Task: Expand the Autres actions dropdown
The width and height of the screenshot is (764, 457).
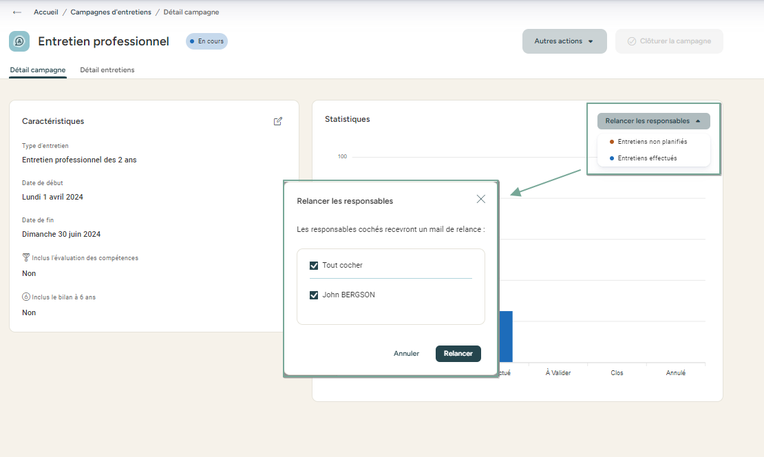Action: (564, 41)
